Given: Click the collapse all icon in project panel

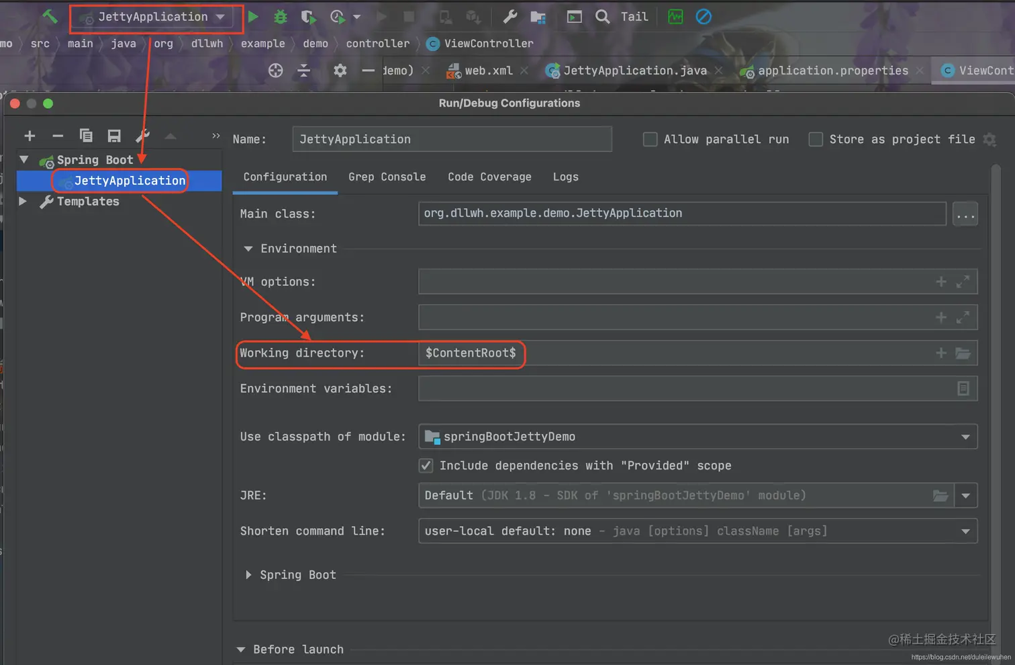Looking at the screenshot, I should (304, 71).
